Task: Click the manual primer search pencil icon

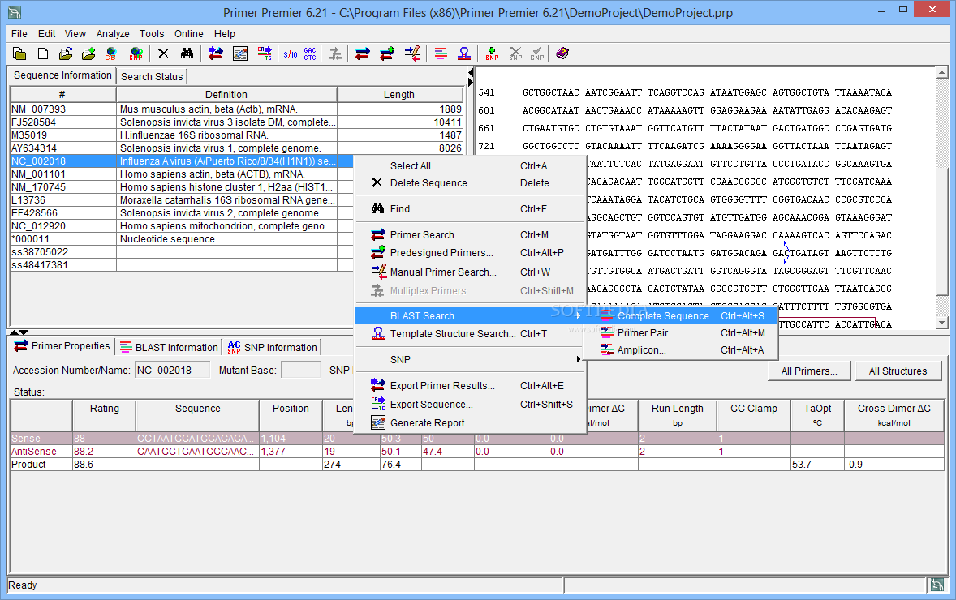Action: click(x=412, y=54)
